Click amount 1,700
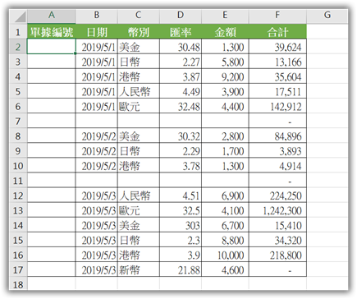The image size is (357, 299). 232,151
